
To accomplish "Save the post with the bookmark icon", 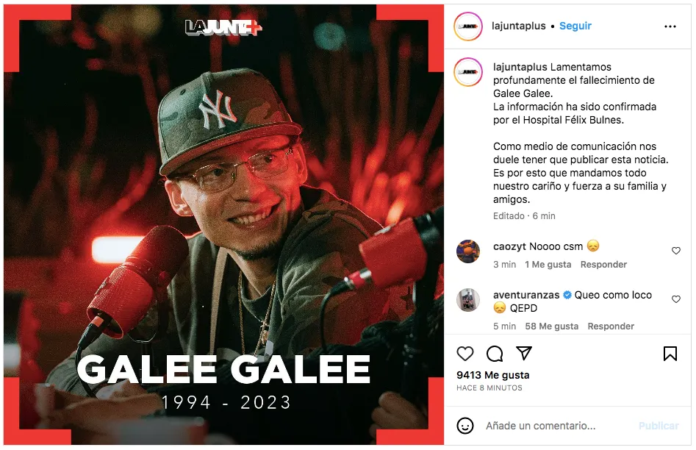I will [x=670, y=354].
